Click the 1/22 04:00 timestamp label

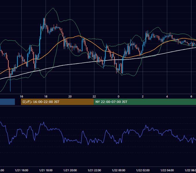(167, 170)
